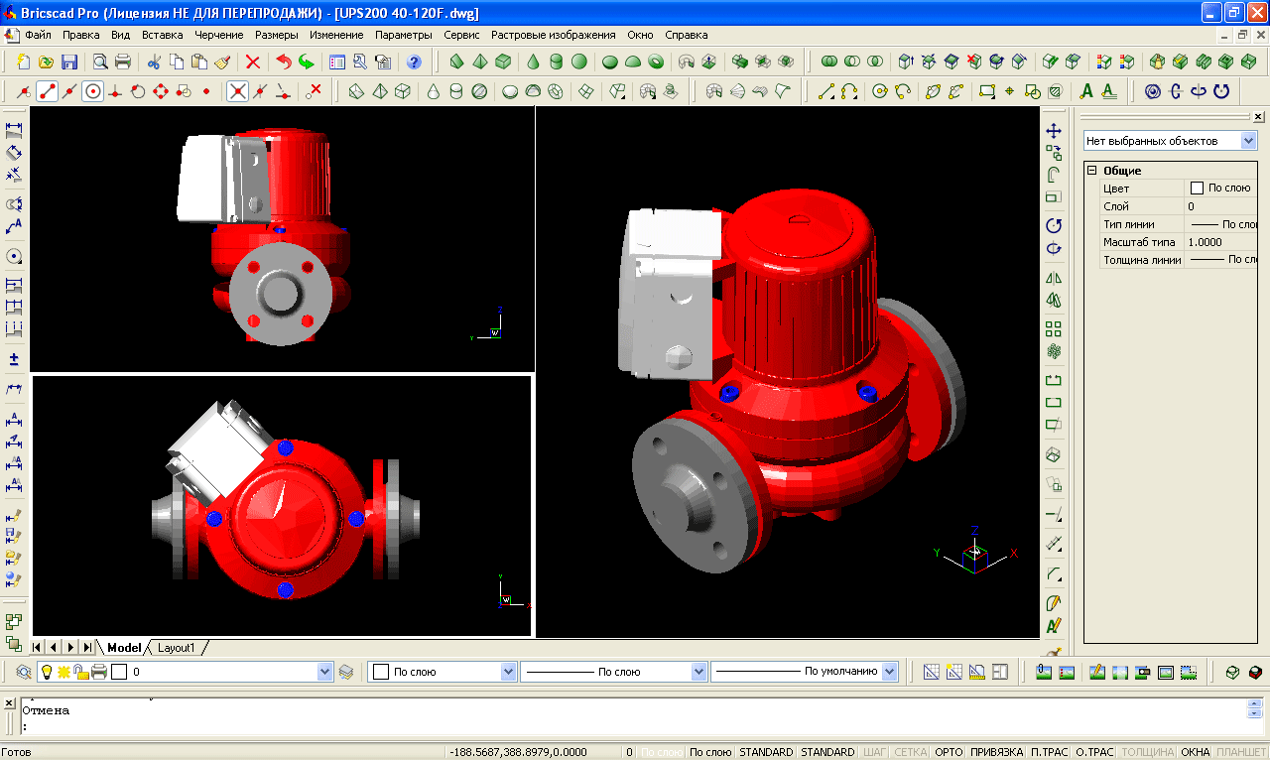Viewport: 1270px width, 760px height.
Task: Redo with the green curved arrow
Action: pyautogui.click(x=307, y=62)
